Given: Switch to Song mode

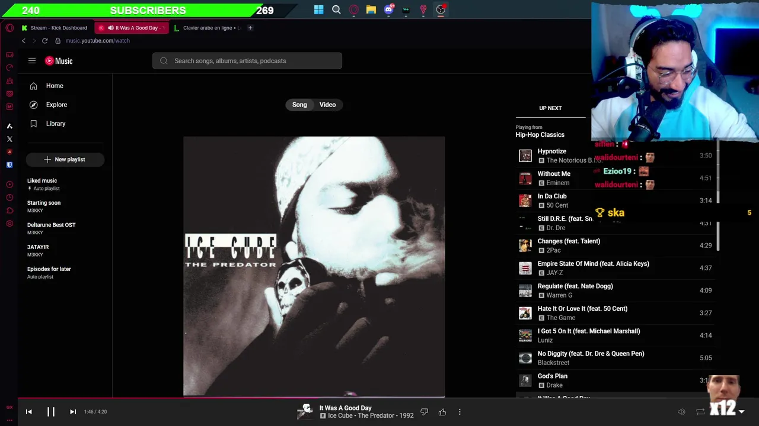Looking at the screenshot, I should 299,105.
